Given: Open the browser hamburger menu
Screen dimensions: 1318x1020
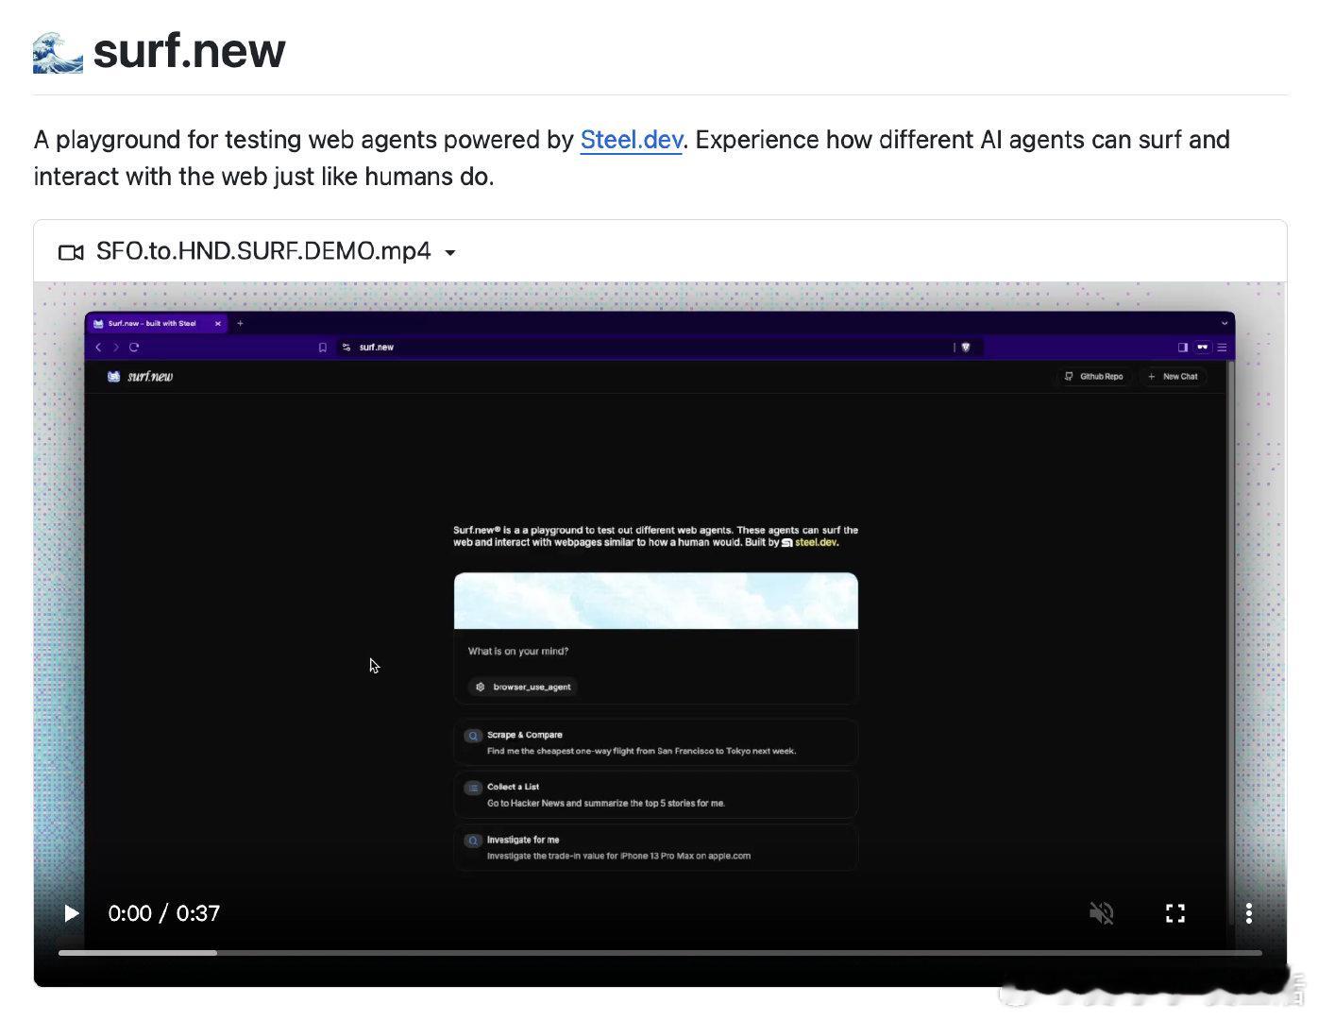Looking at the screenshot, I should 1222,347.
